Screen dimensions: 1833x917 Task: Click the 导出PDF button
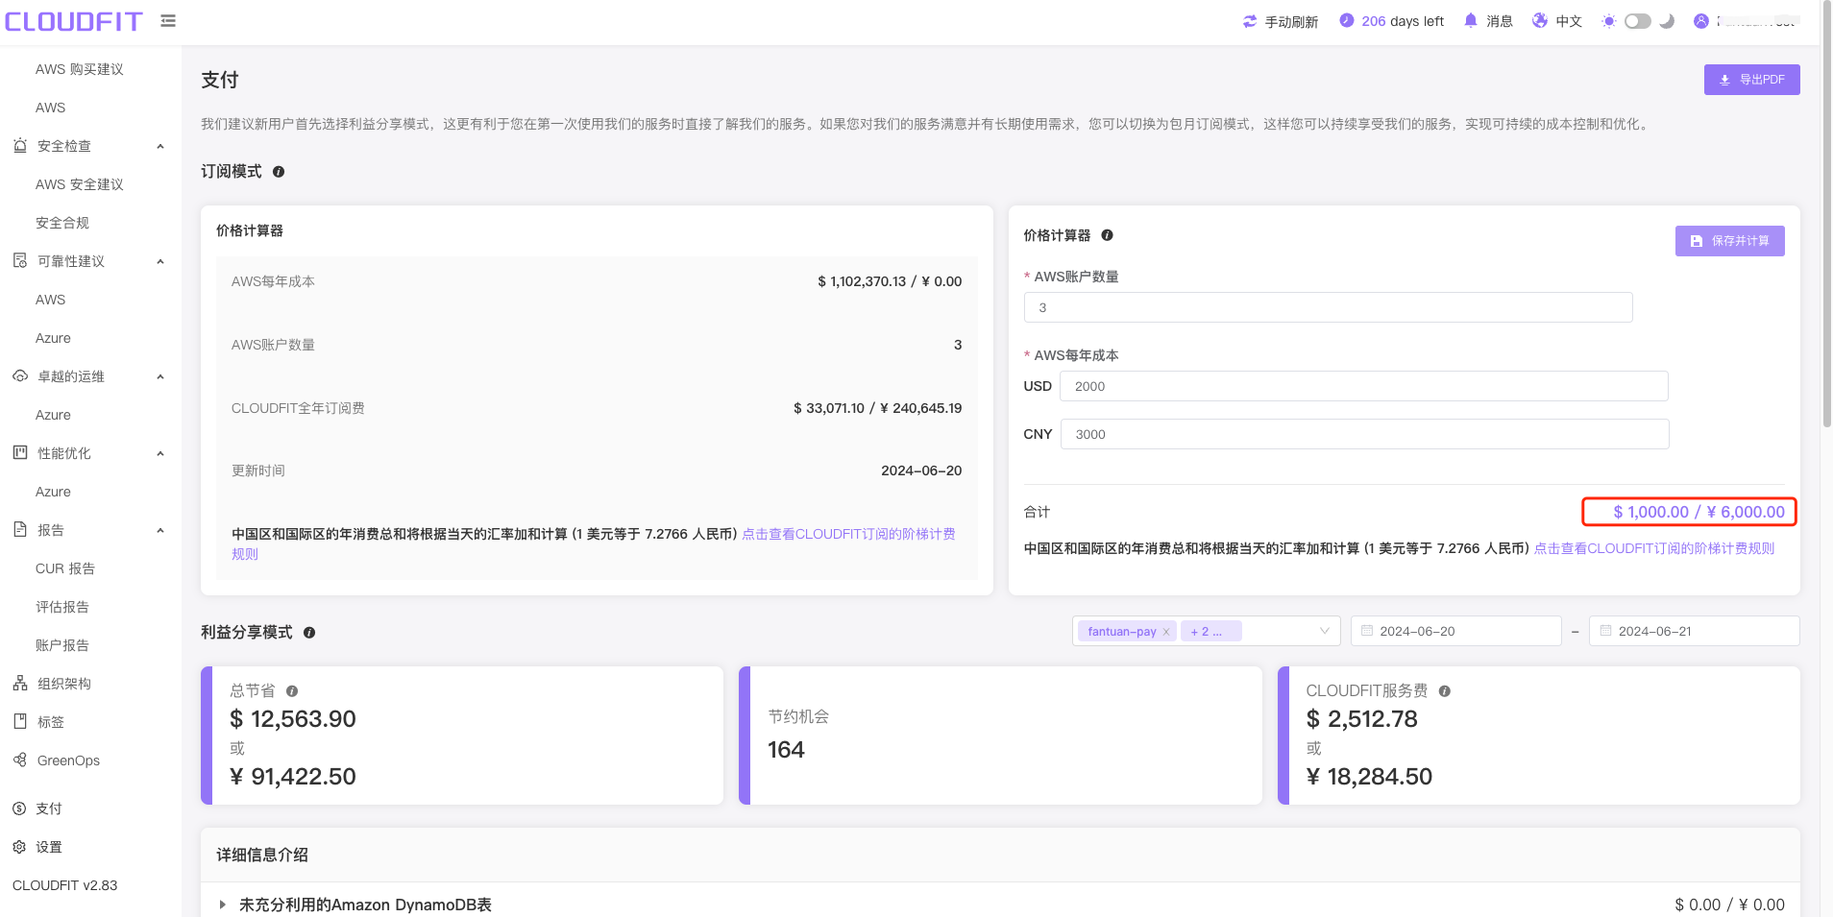tap(1751, 80)
